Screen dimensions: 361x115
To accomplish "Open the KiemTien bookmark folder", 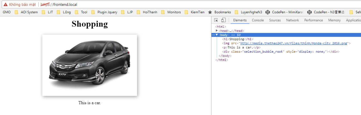I will pos(194,12).
